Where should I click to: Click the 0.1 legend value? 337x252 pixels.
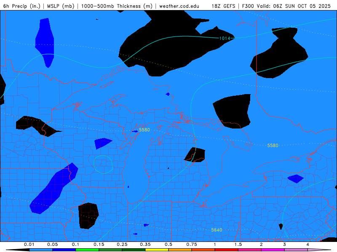pyautogui.click(x=76, y=244)
